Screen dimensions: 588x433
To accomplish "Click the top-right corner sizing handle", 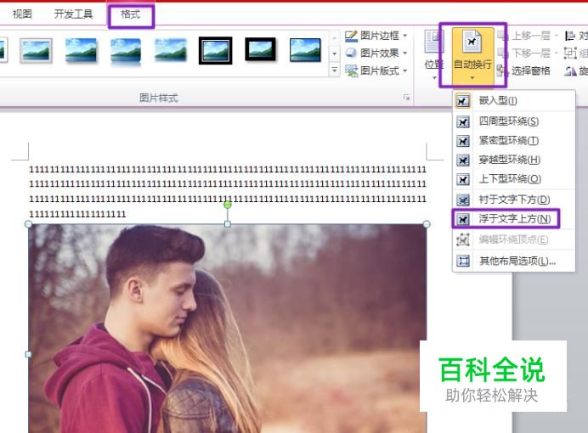I will [x=427, y=224].
